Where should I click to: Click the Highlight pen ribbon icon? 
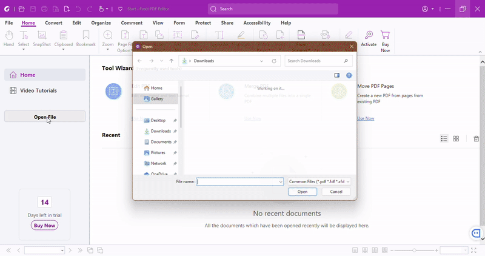coord(241,35)
